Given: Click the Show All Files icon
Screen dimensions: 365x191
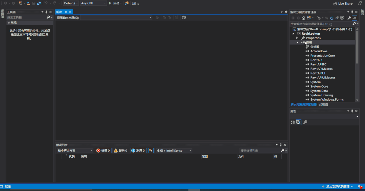Looking at the screenshot, I should (342, 18).
